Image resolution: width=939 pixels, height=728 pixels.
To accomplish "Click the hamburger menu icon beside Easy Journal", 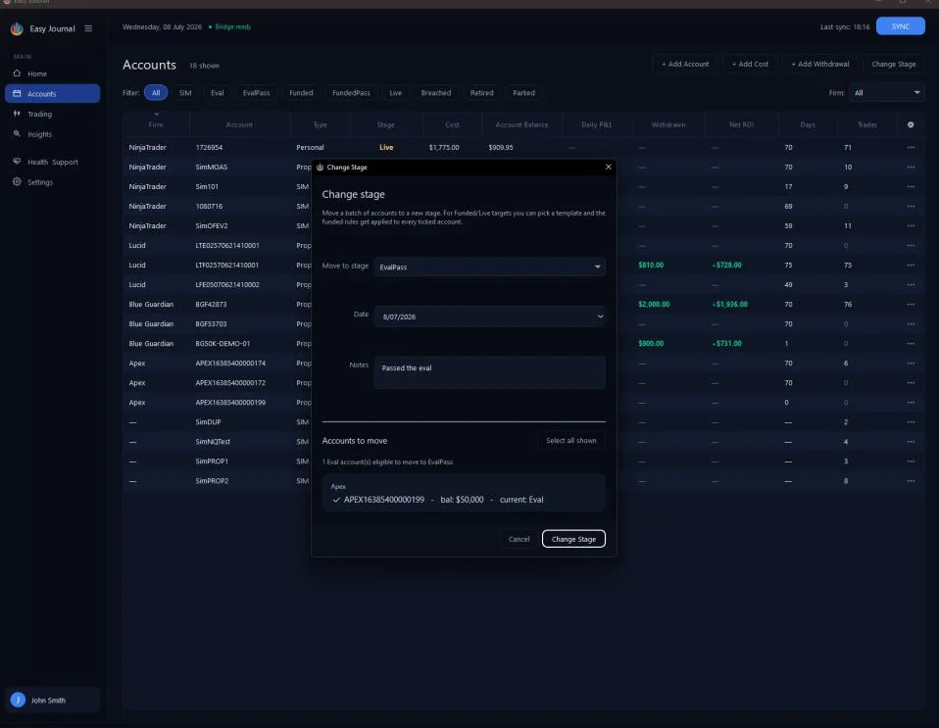I will tap(88, 28).
